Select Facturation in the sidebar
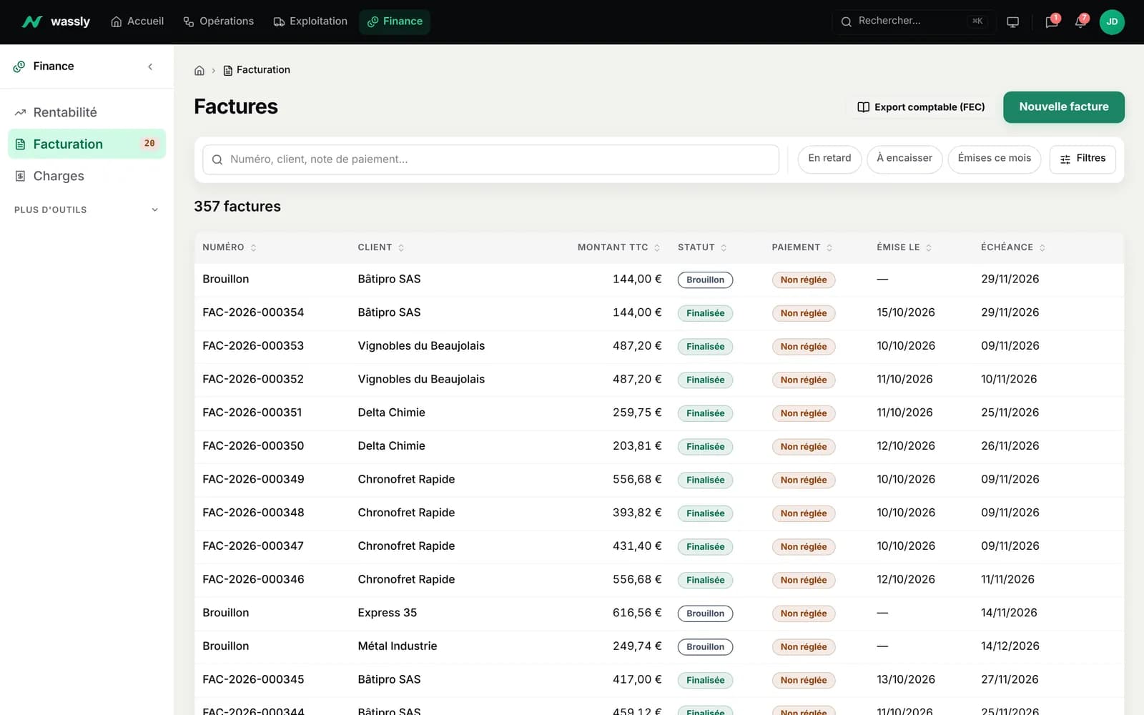 click(x=87, y=144)
